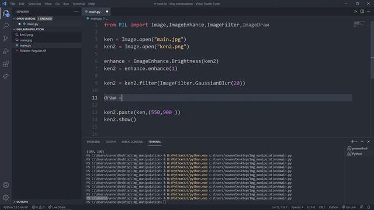Open errors and warnings count in status bar
This screenshot has width=374, height=210.
tap(38, 207)
